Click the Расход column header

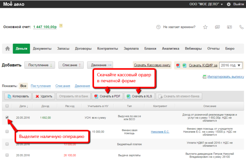[70, 106]
